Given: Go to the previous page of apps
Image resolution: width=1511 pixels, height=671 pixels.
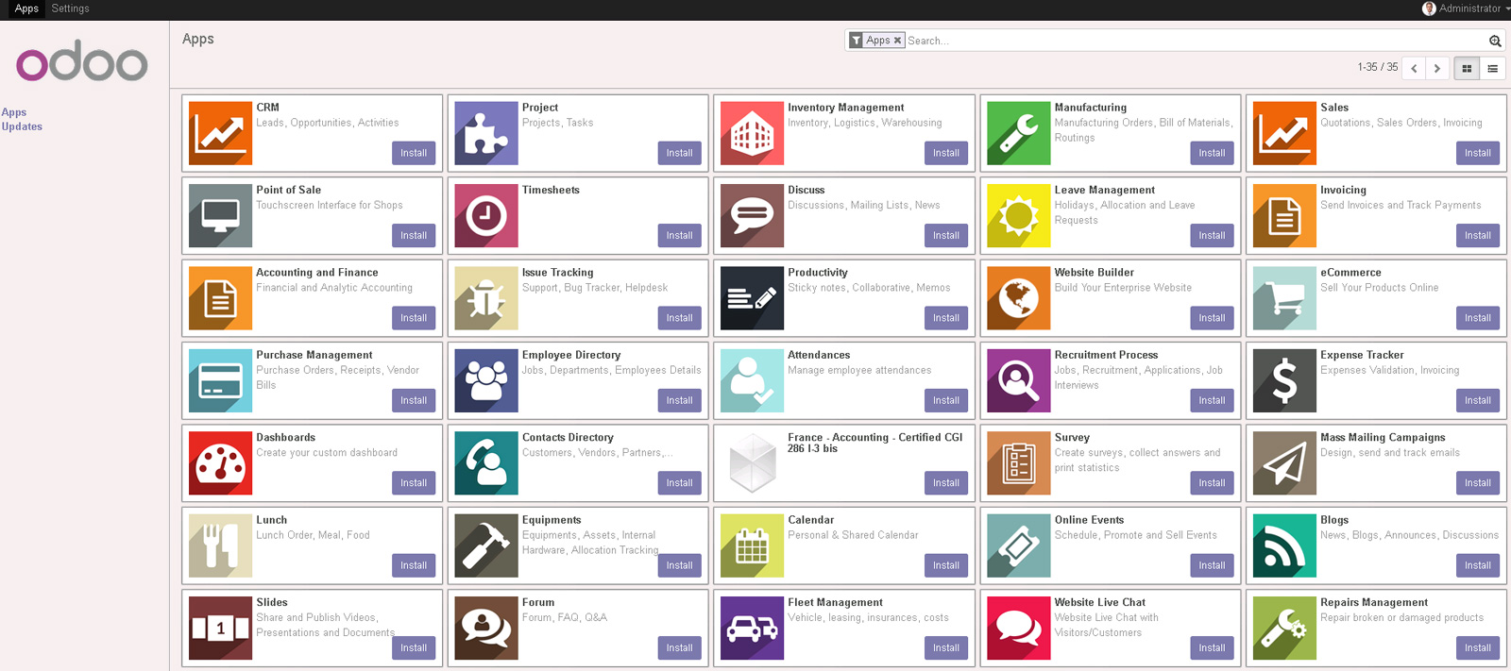Looking at the screenshot, I should coord(1414,68).
